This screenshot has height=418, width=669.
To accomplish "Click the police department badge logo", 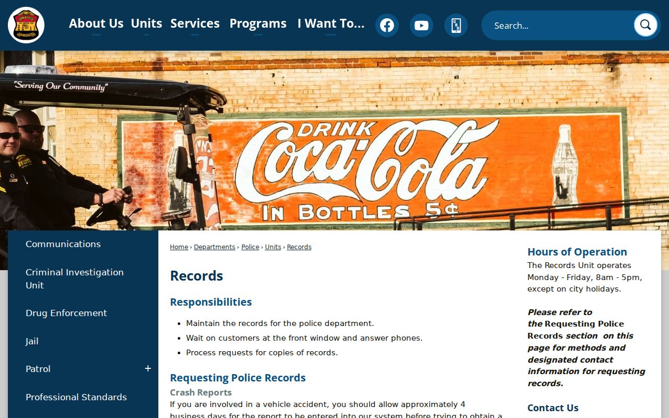I will (x=26, y=25).
